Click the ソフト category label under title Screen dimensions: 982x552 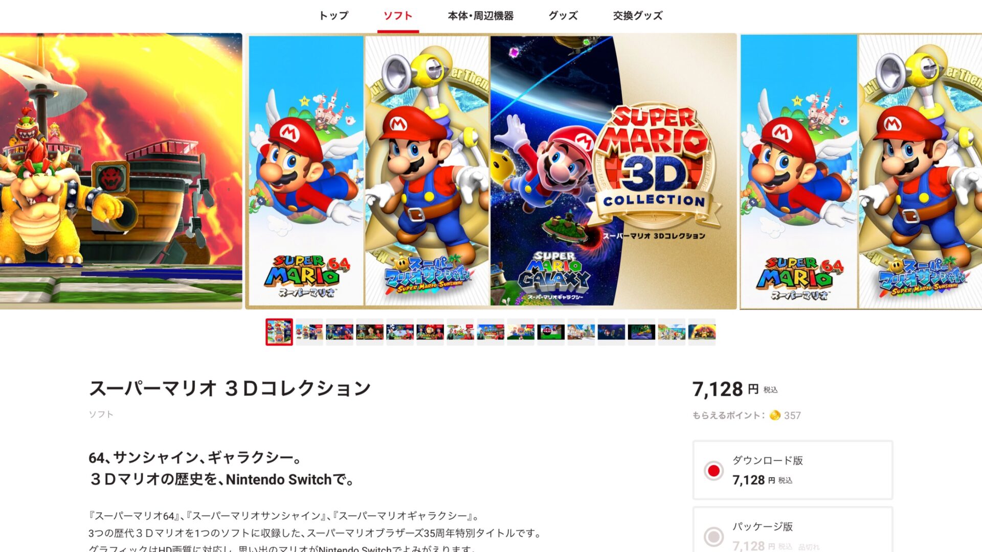[101, 415]
